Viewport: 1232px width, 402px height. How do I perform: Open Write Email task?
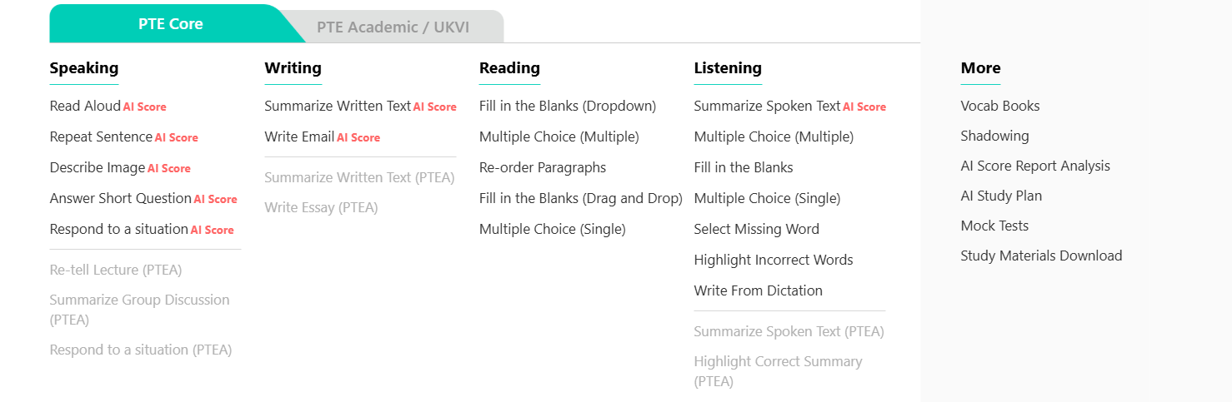coord(299,137)
